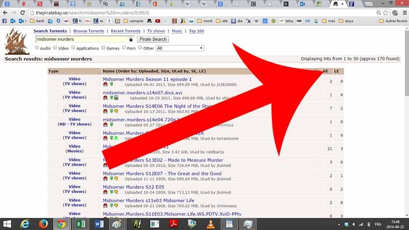Click magnet icon for midsomer.murders.s14e07.divx.avi
This screenshot has height=230, width=409.
tap(105, 98)
